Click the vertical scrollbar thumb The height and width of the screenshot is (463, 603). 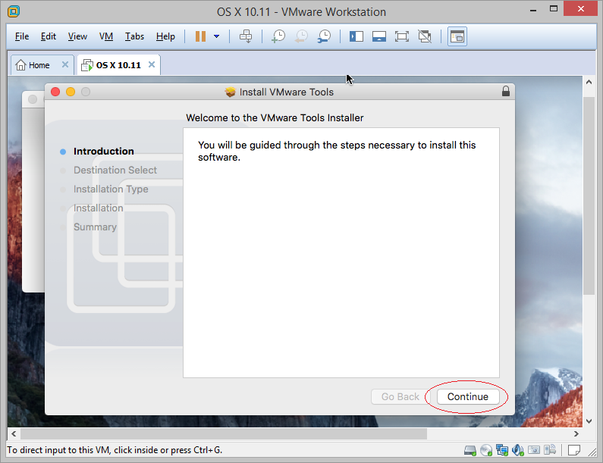589,196
